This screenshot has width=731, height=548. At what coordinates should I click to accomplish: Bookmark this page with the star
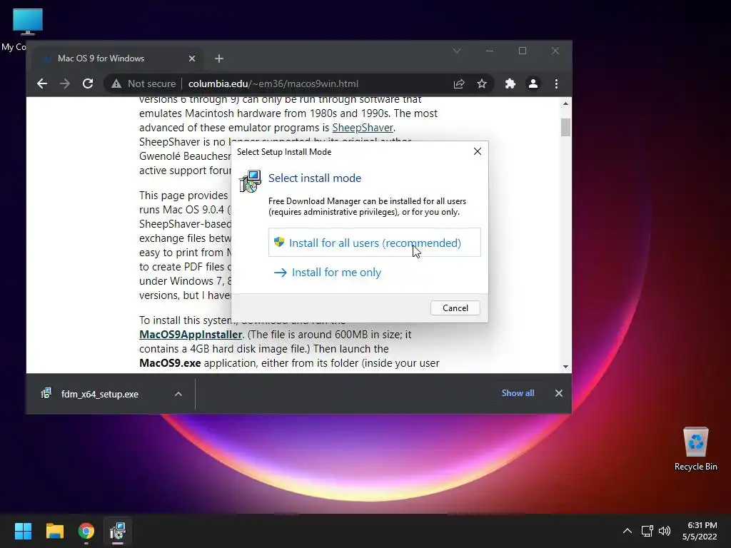point(482,84)
